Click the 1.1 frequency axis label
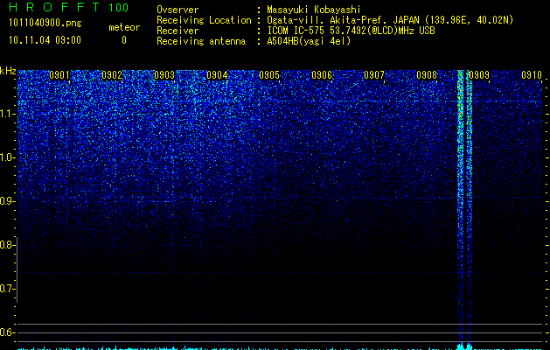Image resolution: width=550 pixels, height=350 pixels. 6,114
